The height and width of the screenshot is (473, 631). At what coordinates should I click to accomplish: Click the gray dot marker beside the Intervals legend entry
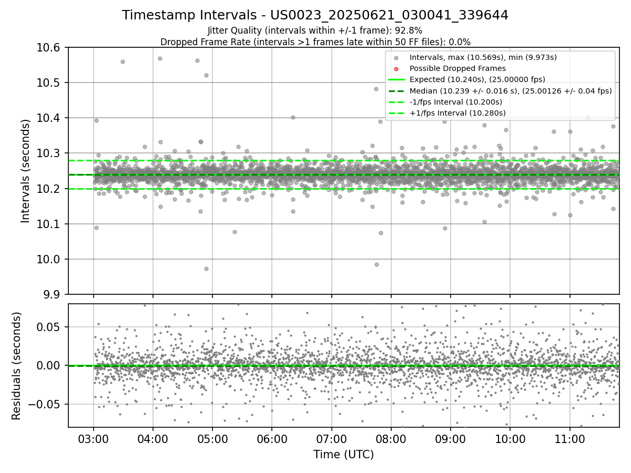pos(396,58)
